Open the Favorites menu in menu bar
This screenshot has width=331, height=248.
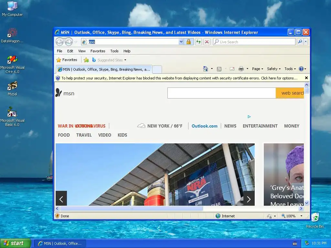click(98, 51)
